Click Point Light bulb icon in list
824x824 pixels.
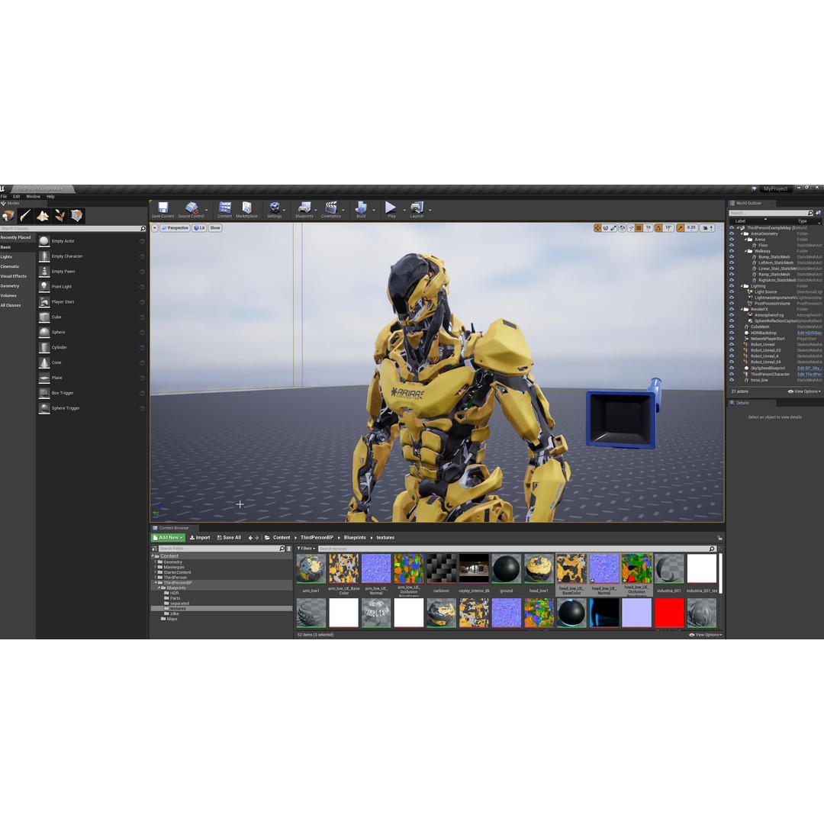[44, 286]
